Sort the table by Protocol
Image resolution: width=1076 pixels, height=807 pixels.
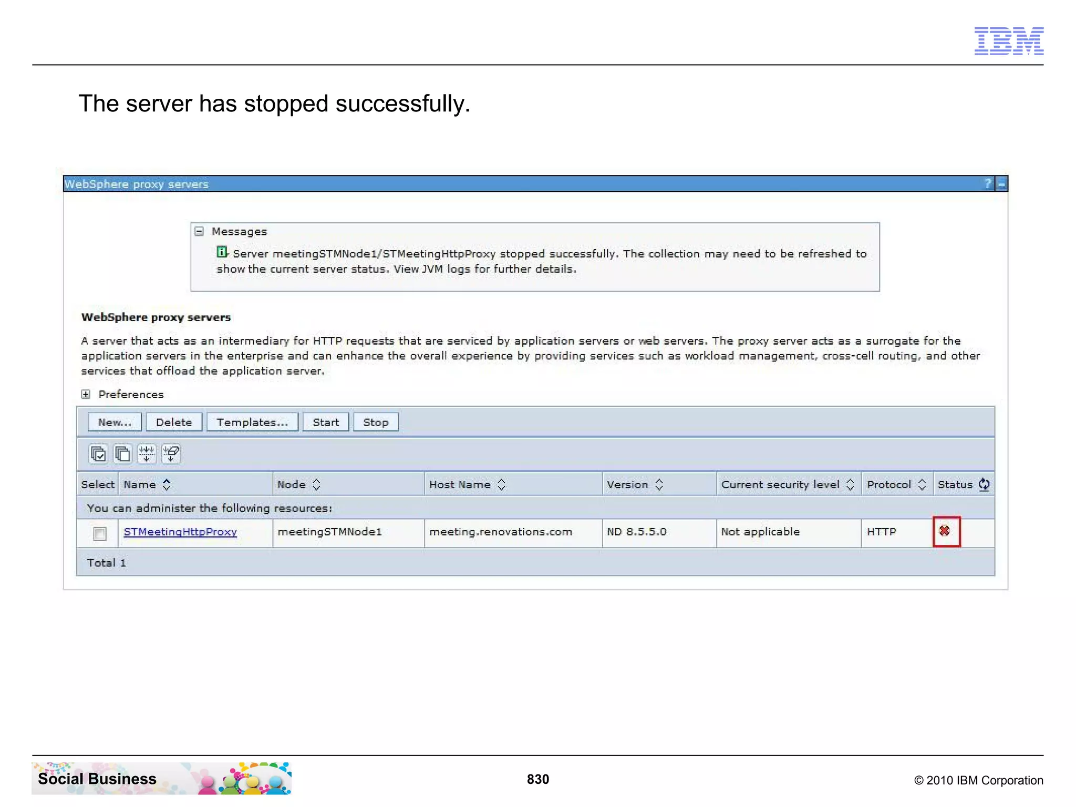point(922,484)
